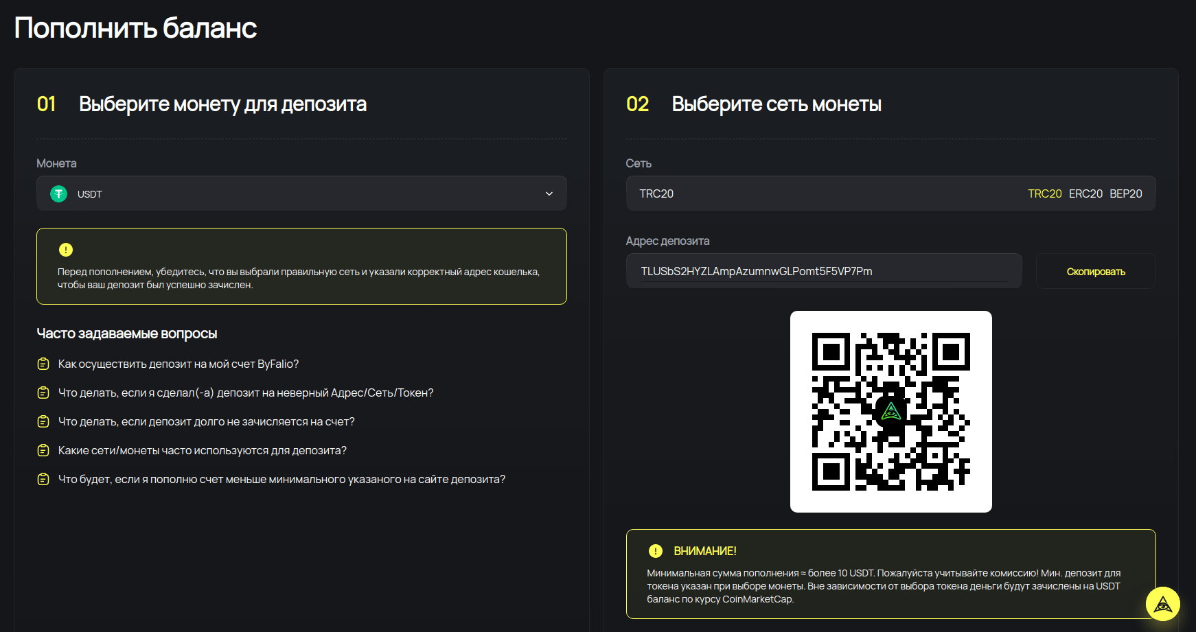Click the note icon beside the ByFalio deposit question
The image size is (1196, 632).
click(x=43, y=364)
